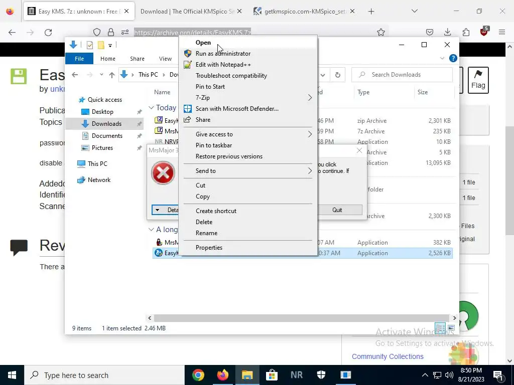Select Restore previous versions
This screenshot has width=514, height=385.
click(229, 156)
